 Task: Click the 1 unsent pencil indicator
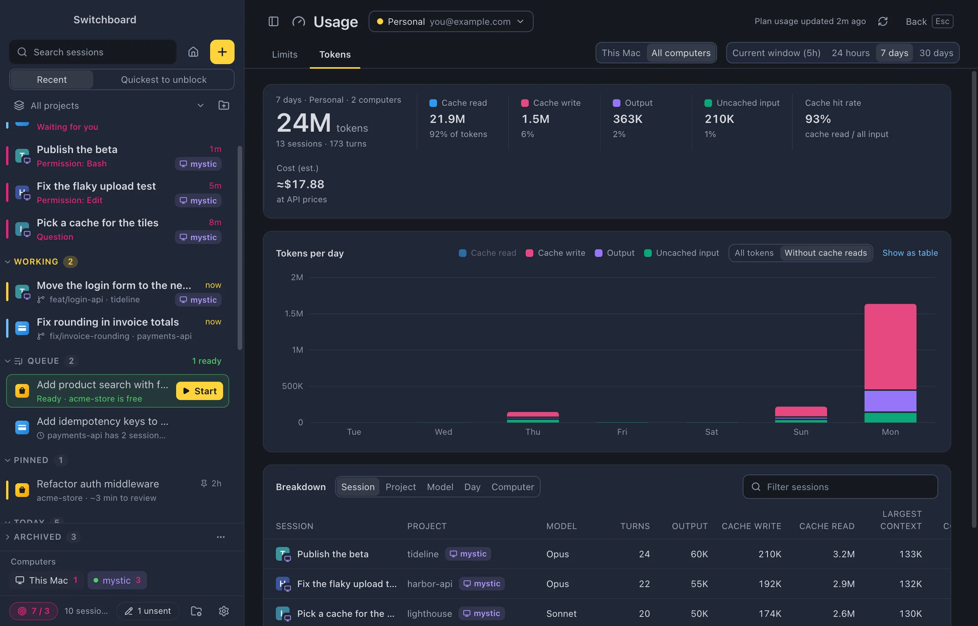(148, 611)
